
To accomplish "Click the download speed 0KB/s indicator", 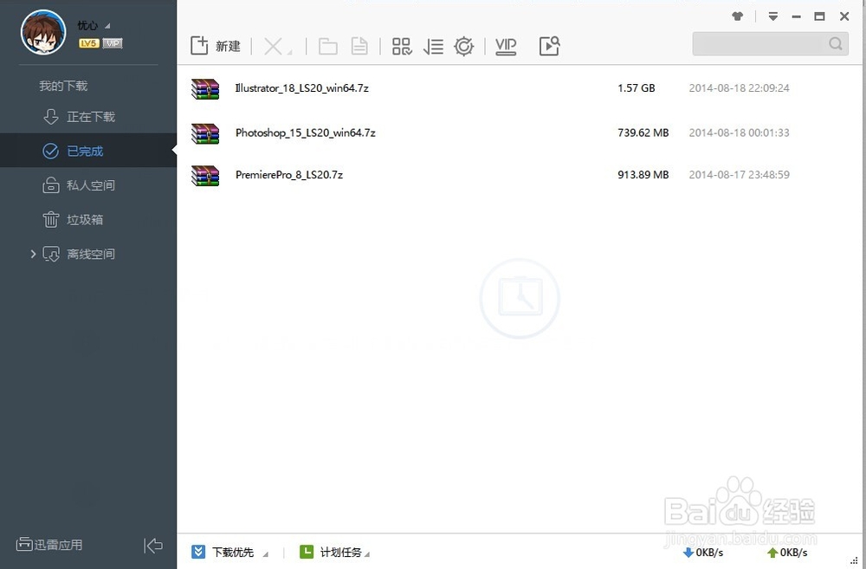I will (702, 553).
